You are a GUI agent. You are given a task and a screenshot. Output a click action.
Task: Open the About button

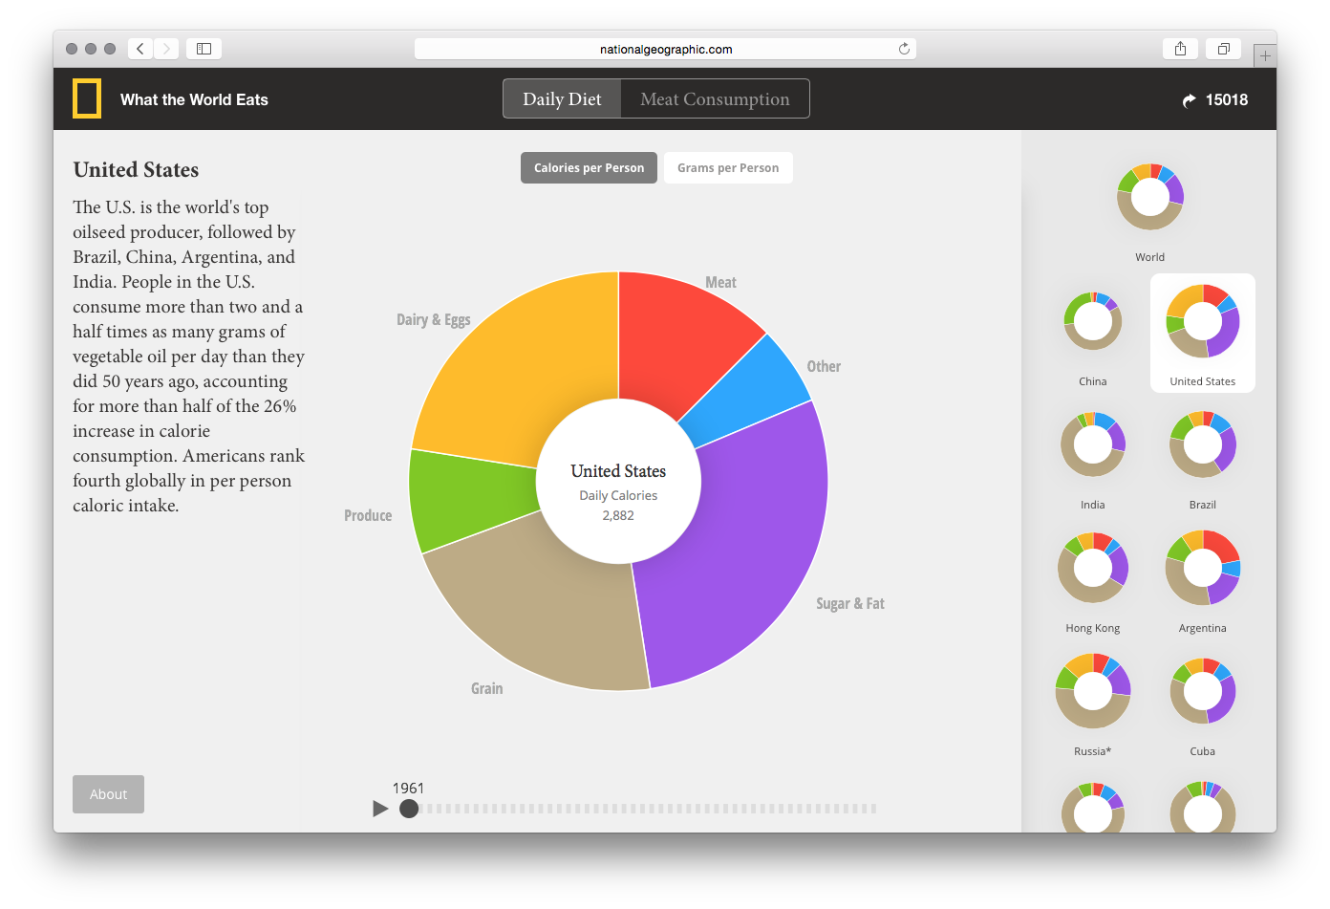coord(108,794)
